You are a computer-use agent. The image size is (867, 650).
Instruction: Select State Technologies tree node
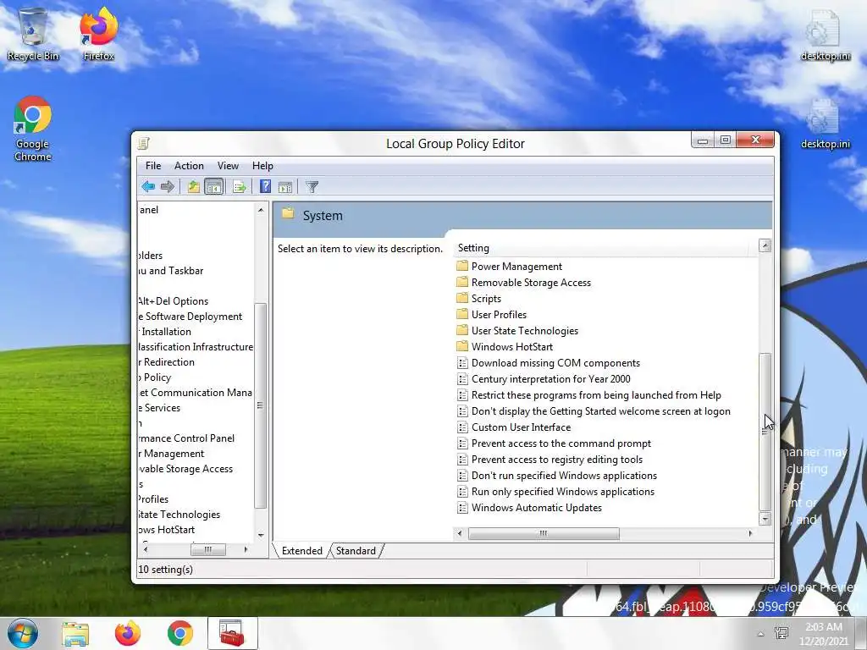coord(179,515)
